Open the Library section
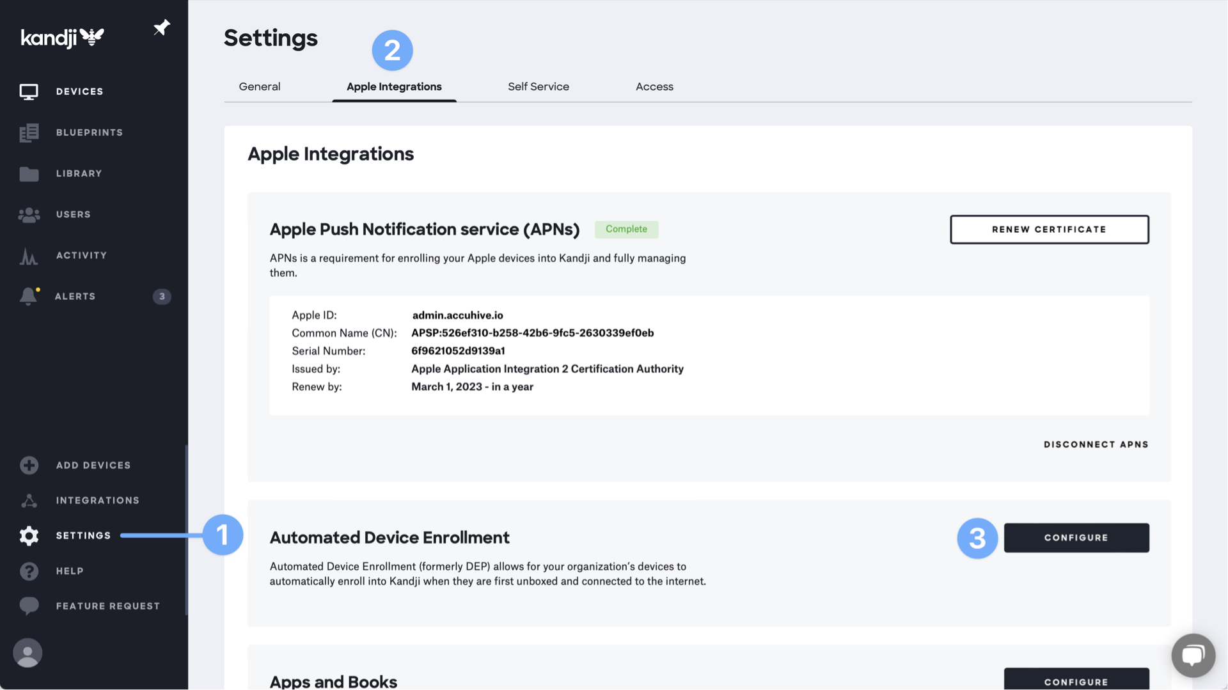The width and height of the screenshot is (1228, 690). 79,173
